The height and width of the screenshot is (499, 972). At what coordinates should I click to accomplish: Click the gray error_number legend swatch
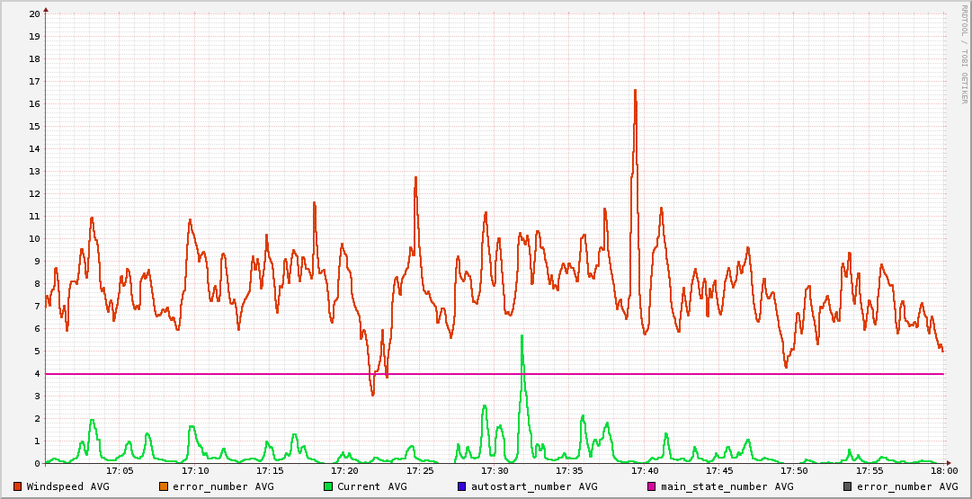tap(848, 486)
